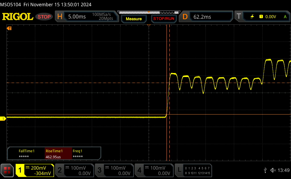Click the USB device status icon
This screenshot has height=179, width=291.
[x=265, y=170]
